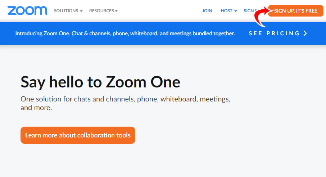326x177 pixels.
Task: Click the Introducing Zoom One banner text
Action: [x=125, y=33]
